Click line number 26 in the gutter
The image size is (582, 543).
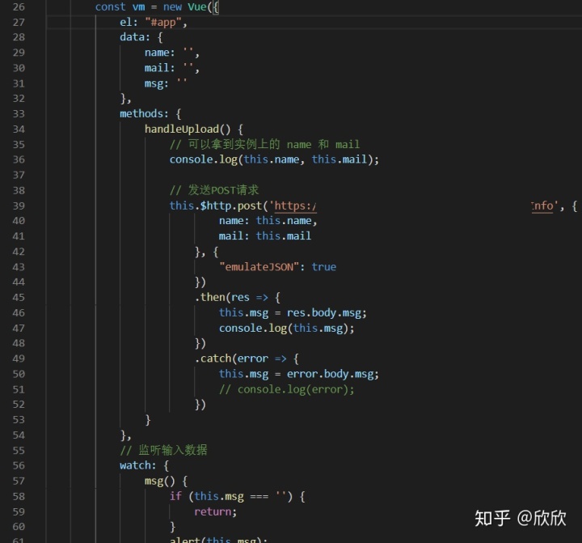[19, 7]
